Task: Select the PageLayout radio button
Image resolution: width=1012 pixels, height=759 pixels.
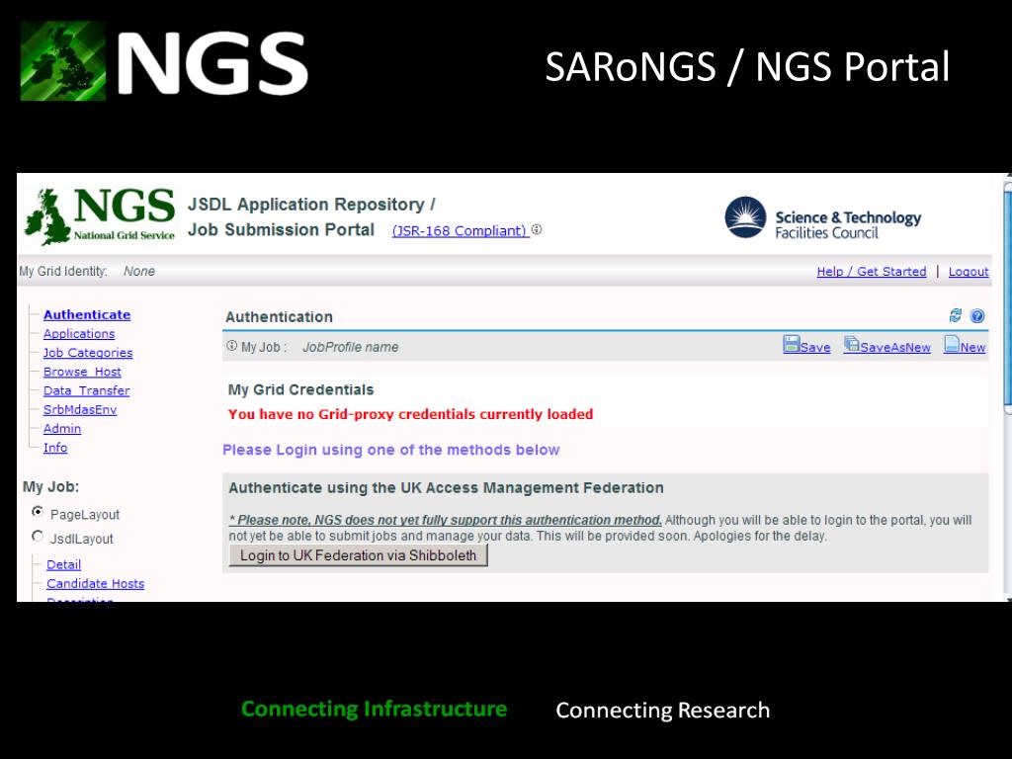Action: 38,512
